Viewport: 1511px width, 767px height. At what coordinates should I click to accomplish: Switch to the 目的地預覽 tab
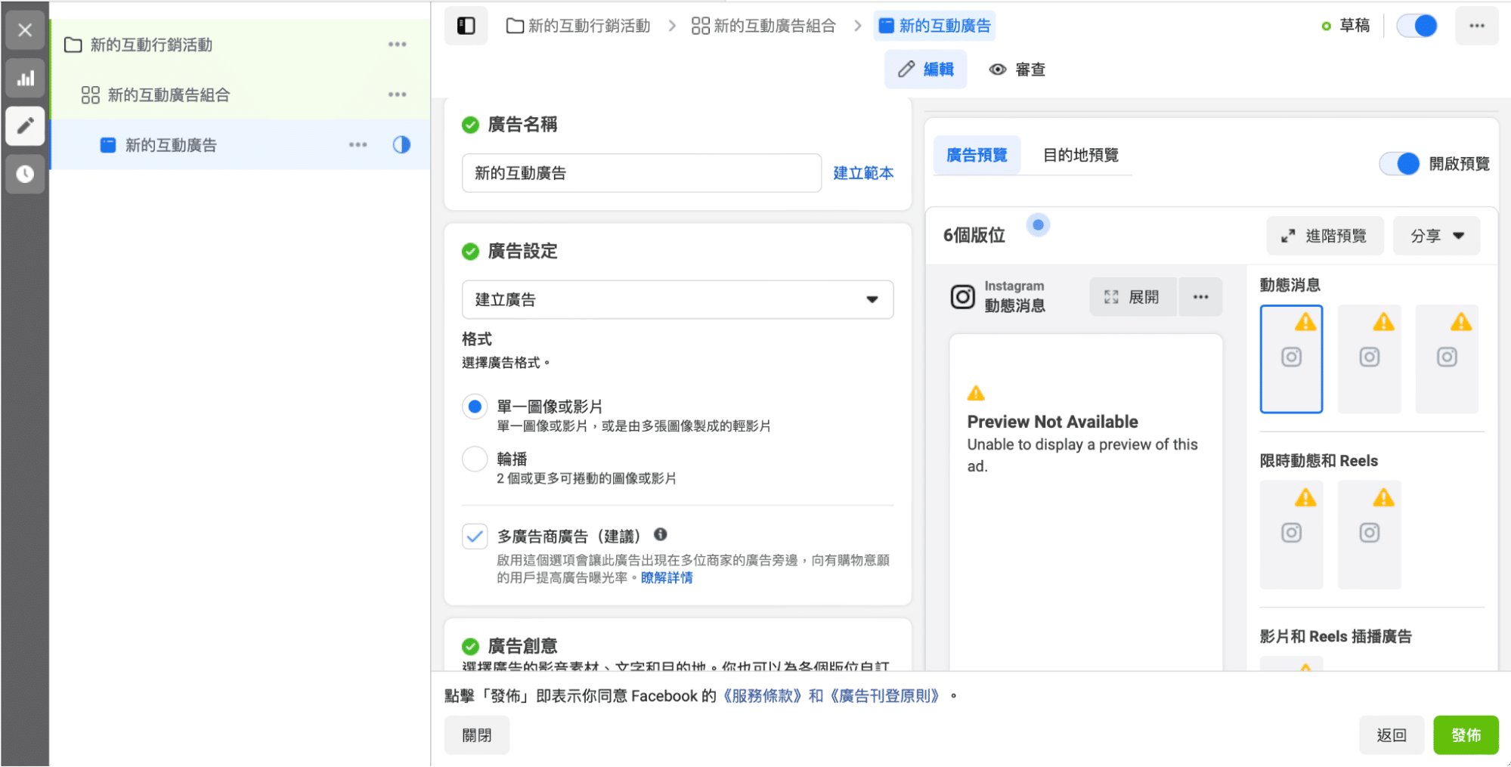1081,155
